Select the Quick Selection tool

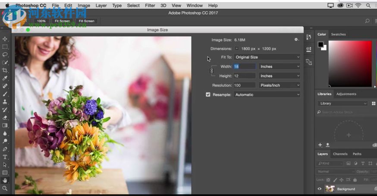tap(5, 62)
